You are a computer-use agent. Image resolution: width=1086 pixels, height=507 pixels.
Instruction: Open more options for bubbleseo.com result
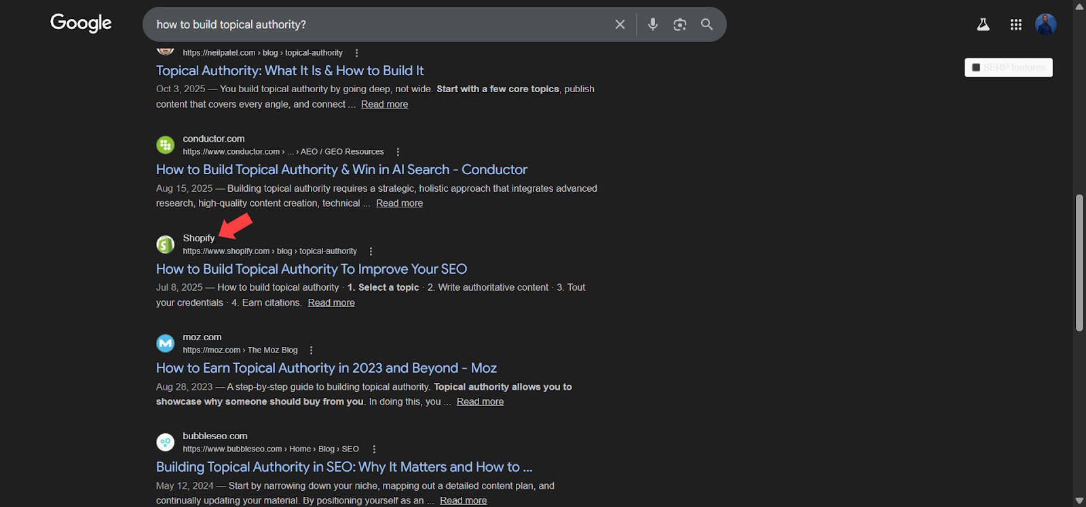pyautogui.click(x=374, y=449)
